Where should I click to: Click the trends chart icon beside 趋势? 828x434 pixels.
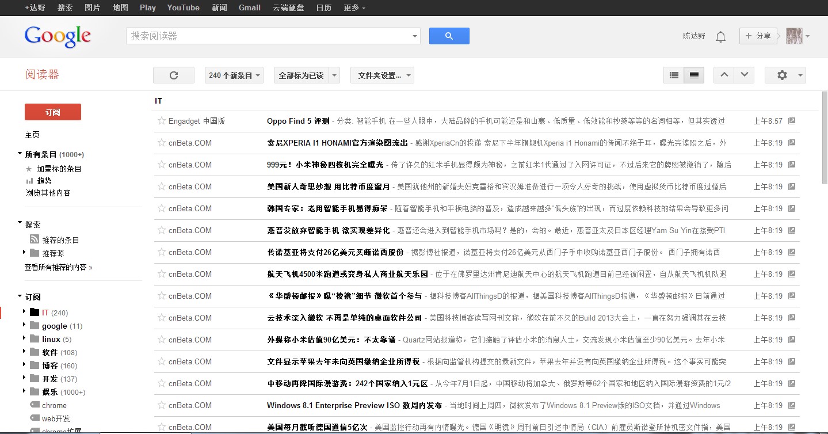(x=29, y=181)
